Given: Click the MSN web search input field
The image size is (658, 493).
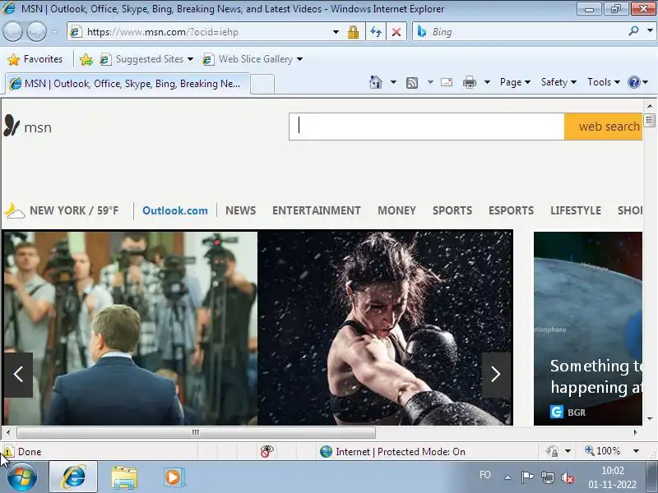Looking at the screenshot, I should (x=426, y=127).
